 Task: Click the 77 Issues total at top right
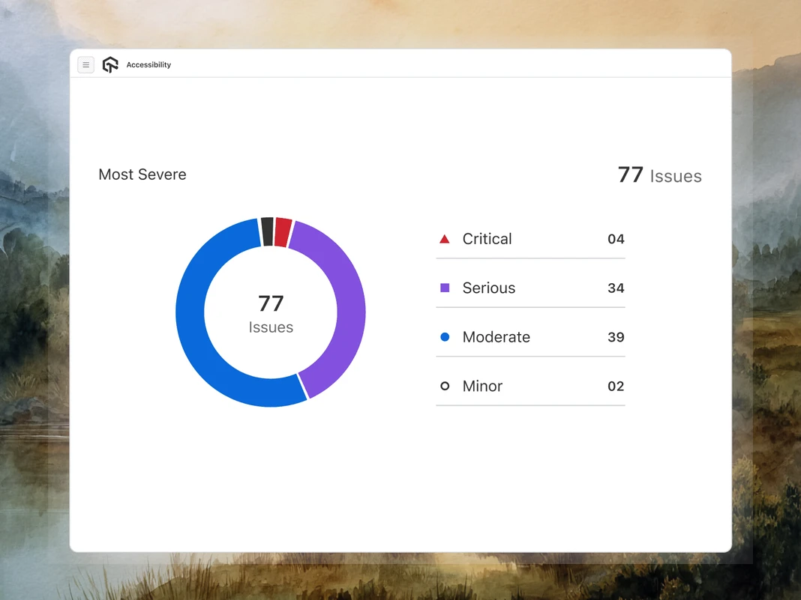click(659, 175)
